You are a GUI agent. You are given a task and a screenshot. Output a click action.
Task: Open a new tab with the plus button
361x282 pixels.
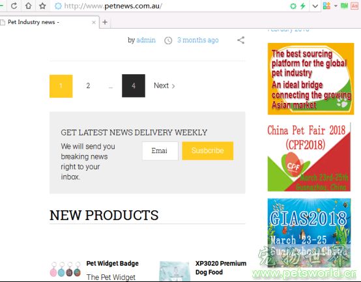tap(105, 22)
